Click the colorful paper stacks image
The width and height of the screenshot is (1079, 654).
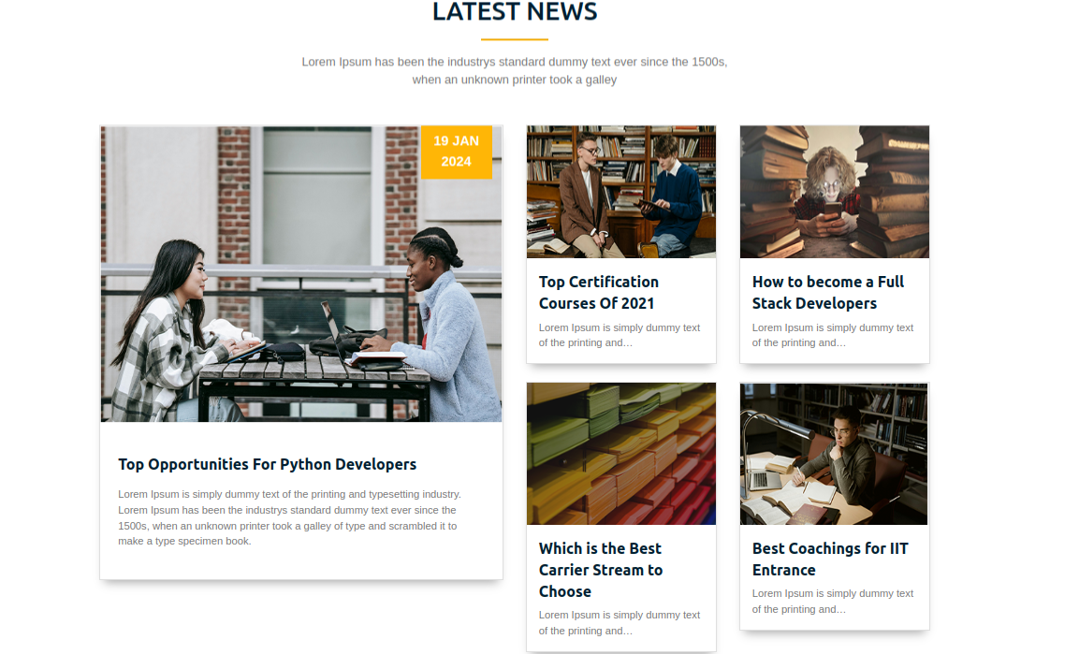coord(621,454)
